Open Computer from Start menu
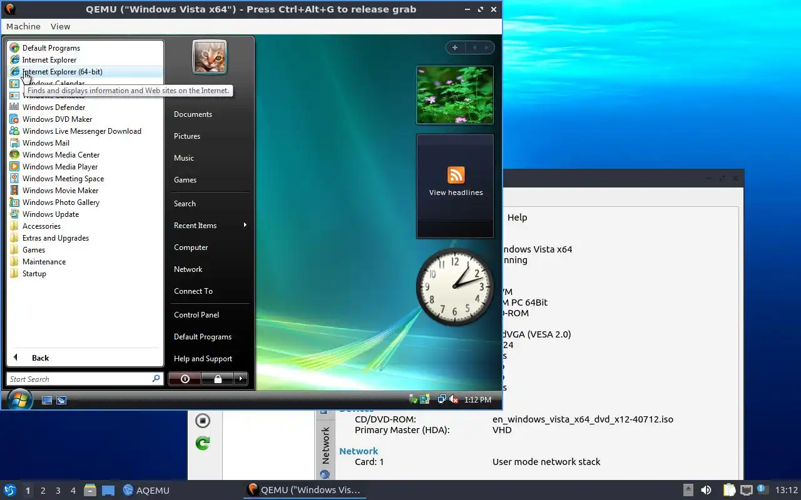 point(191,247)
